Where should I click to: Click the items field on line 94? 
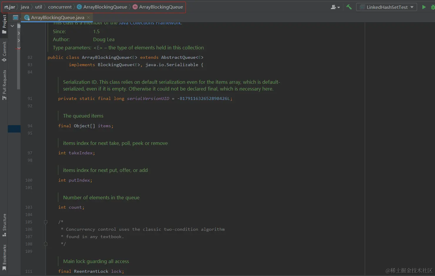[x=104, y=126]
